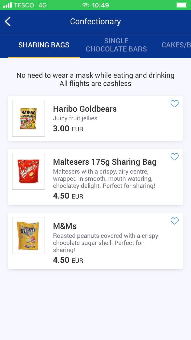
Task: Add M&Ms to favorites via heart
Action: 174,221
